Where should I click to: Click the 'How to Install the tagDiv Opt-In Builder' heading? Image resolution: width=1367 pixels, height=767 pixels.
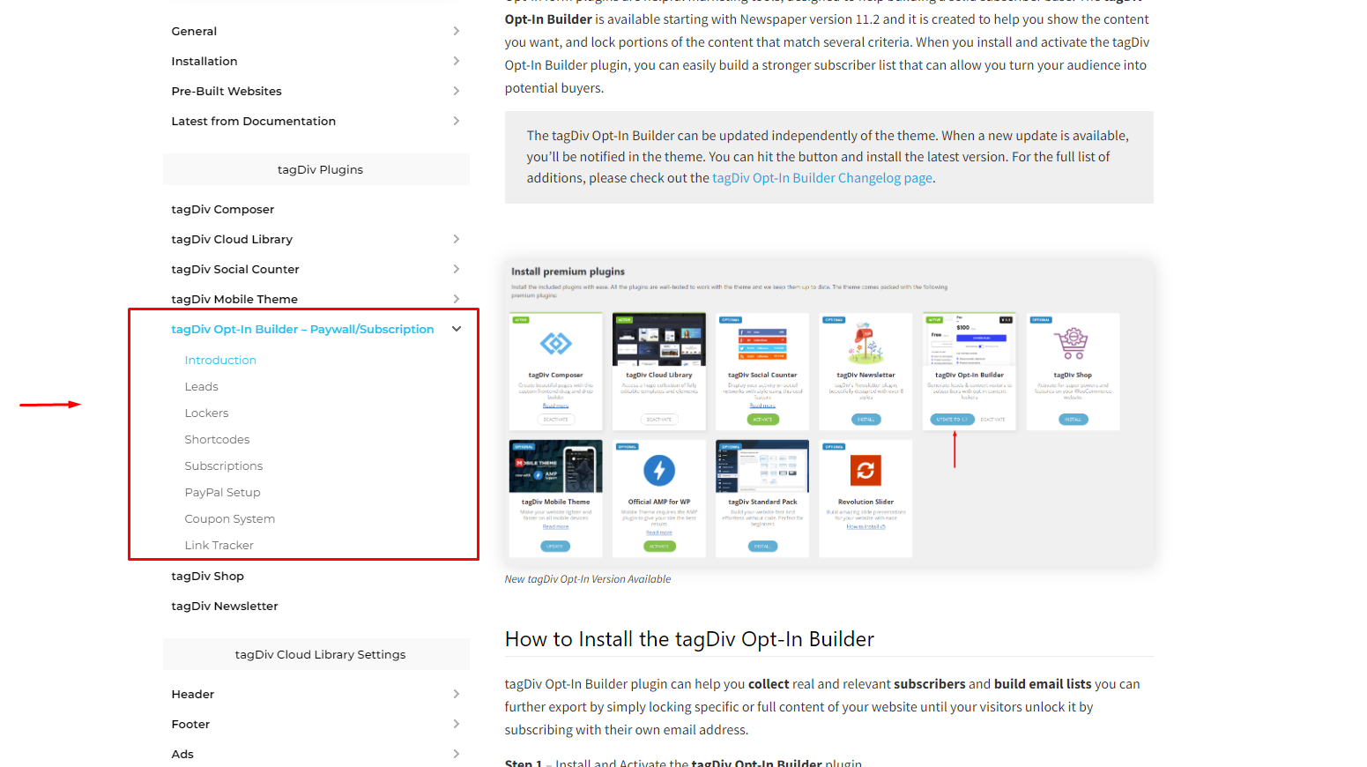(689, 639)
